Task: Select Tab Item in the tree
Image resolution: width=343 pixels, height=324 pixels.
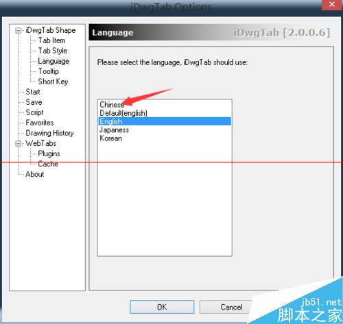Action: point(51,40)
